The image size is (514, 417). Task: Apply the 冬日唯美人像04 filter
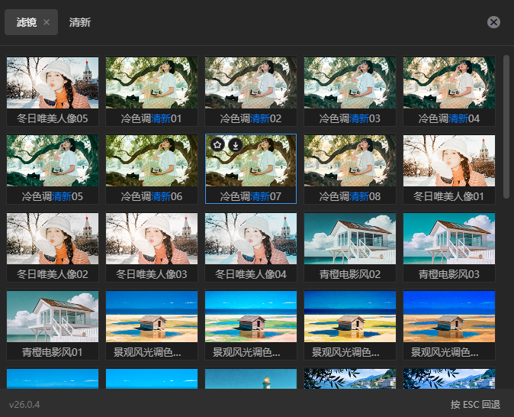click(251, 239)
